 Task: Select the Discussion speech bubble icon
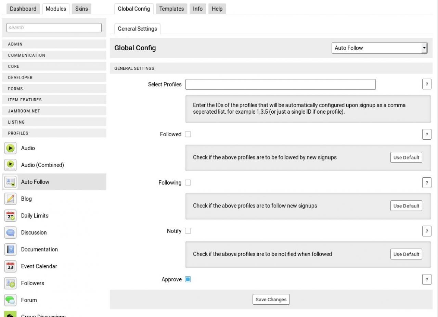click(10, 232)
